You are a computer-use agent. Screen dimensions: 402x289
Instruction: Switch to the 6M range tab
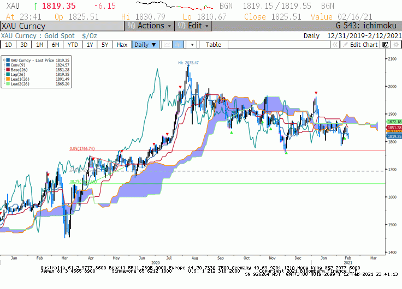(55, 45)
